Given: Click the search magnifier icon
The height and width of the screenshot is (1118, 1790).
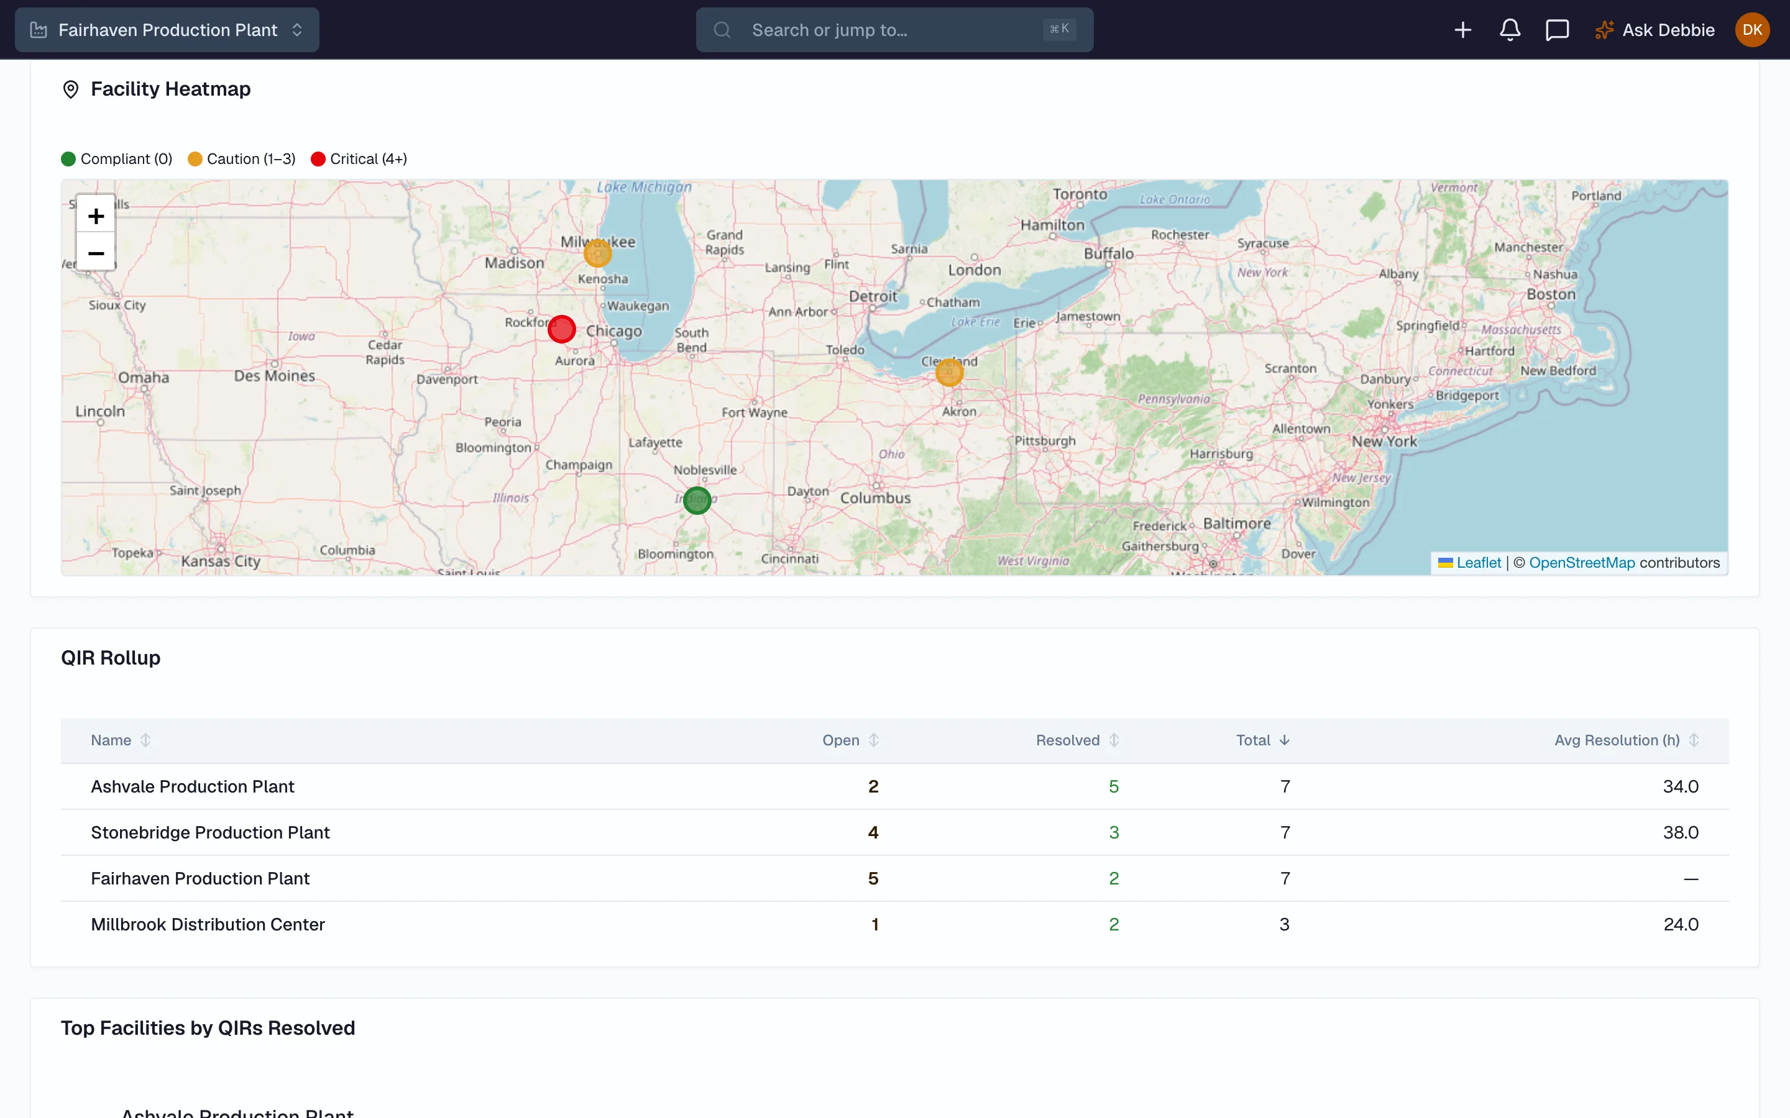Looking at the screenshot, I should [x=722, y=30].
